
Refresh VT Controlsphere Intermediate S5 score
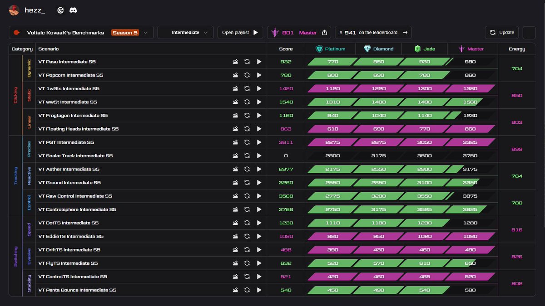coord(247,209)
